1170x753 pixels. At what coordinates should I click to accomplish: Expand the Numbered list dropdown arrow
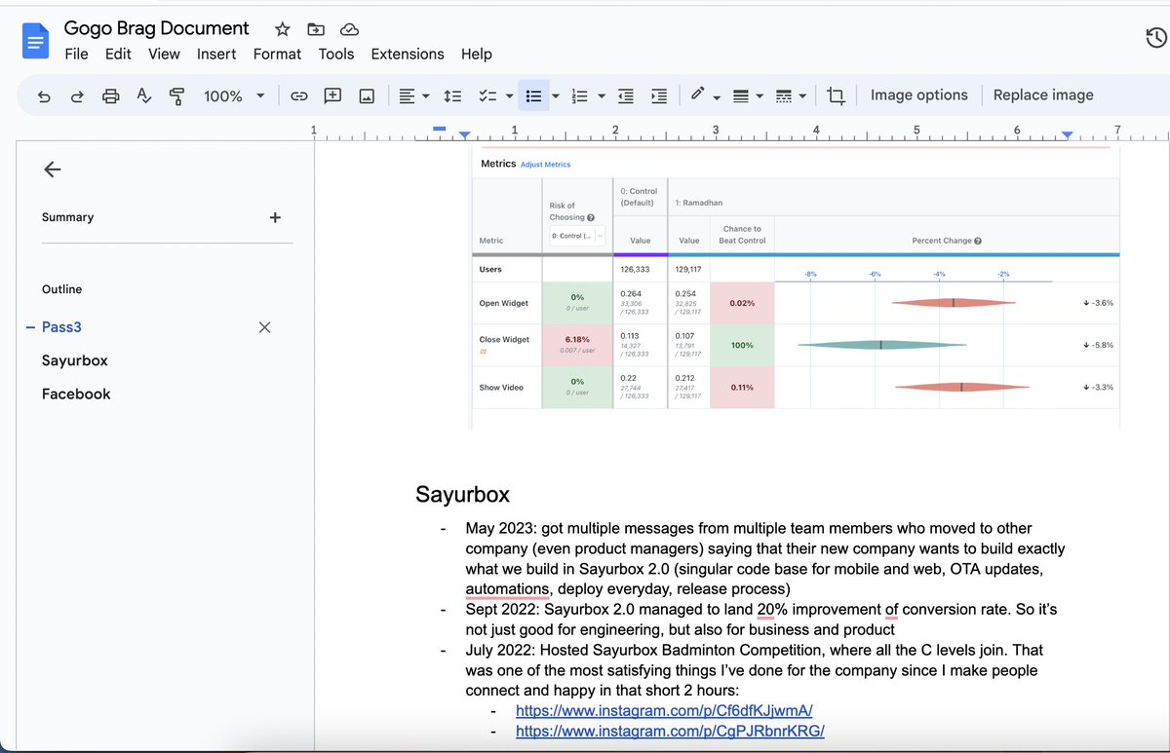[602, 96]
